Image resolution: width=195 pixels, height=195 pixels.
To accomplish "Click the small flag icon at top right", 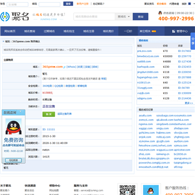I will click(x=190, y=4).
